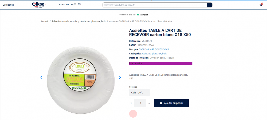Decrease quantity with the down arrow
The image size is (267, 120).
click(131, 103)
